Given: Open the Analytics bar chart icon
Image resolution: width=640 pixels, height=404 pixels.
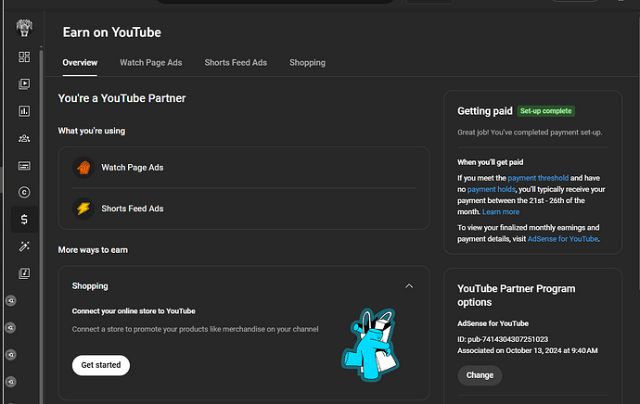Looking at the screenshot, I should pos(24,111).
